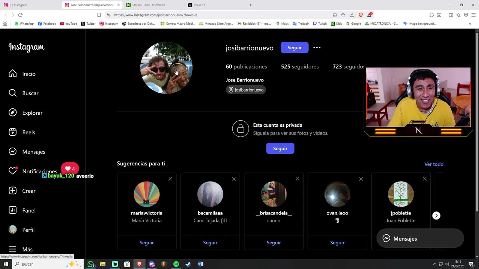Open becamilaaa profile avatar
Image resolution: width=479 pixels, height=269 pixels.
(x=210, y=194)
